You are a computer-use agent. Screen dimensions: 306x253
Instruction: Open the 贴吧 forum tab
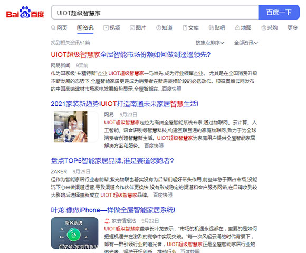pos(217,28)
